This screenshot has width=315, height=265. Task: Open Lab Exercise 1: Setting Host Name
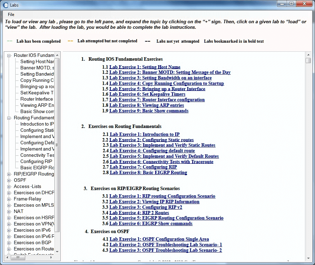click(145, 67)
